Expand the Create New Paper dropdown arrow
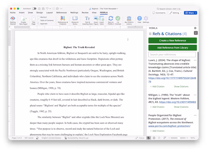Image resolution: width=207 pixels, height=151 pixels. [26, 18]
